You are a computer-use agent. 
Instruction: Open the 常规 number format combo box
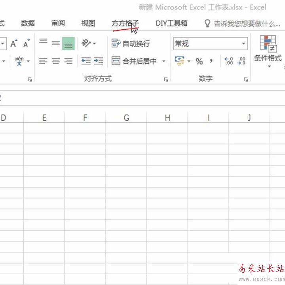pos(211,44)
